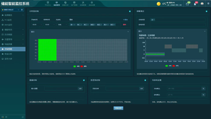Screen dimensions: 211x119
Task: Remove the 周四 tag from repeat days
Action: click(x=95, y=25)
